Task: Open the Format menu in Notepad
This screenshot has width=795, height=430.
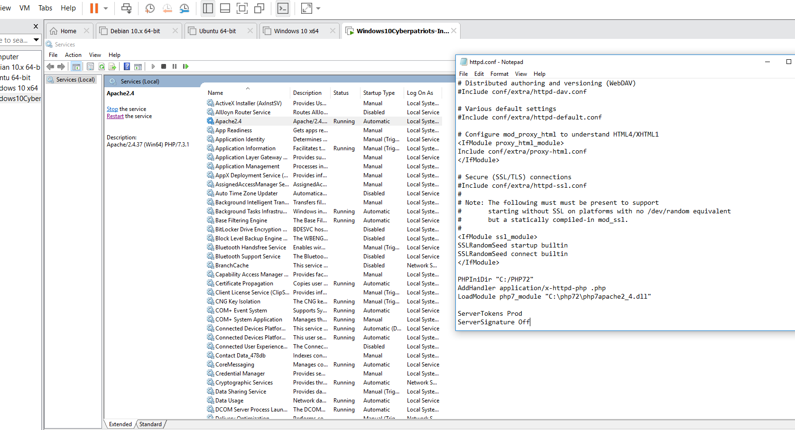Action: pos(499,74)
